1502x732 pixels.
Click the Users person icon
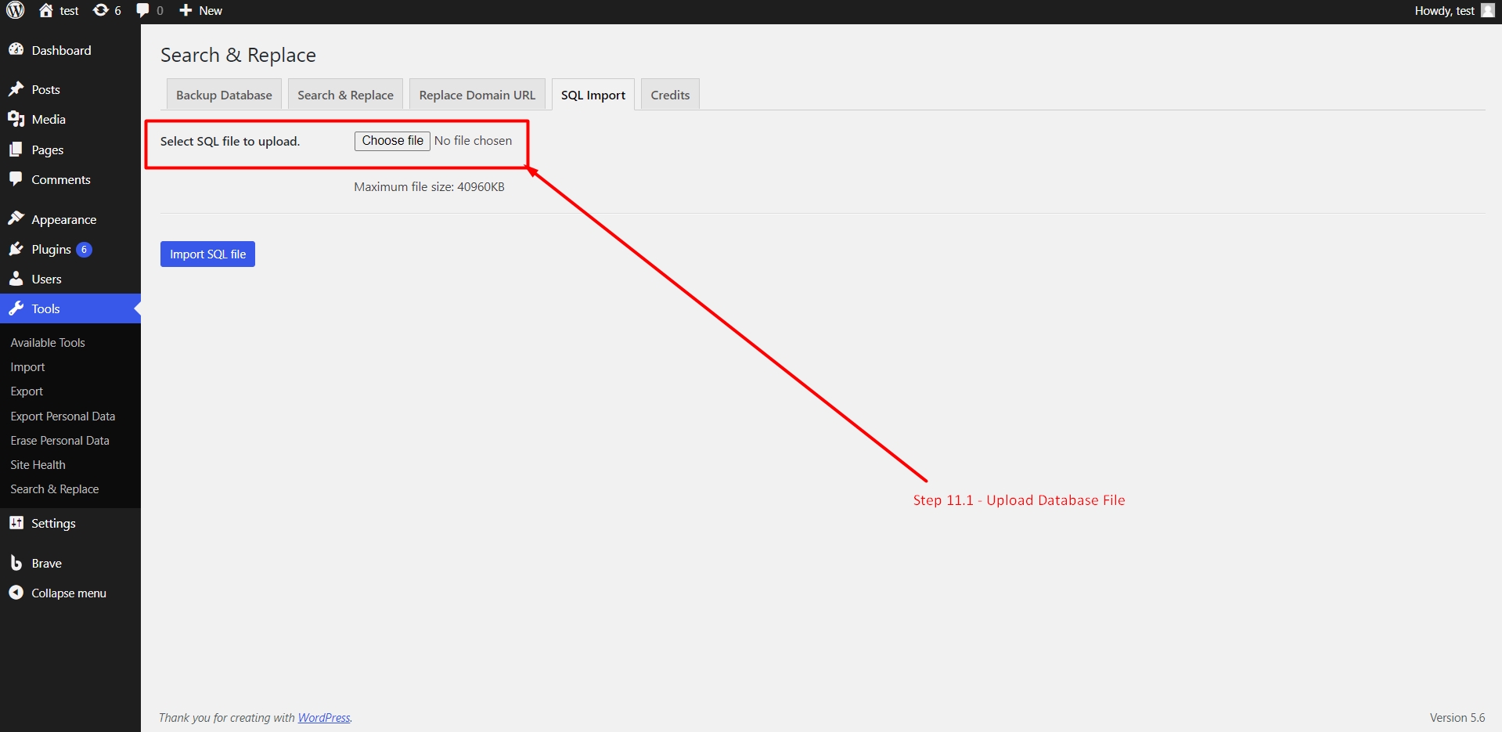coord(16,279)
